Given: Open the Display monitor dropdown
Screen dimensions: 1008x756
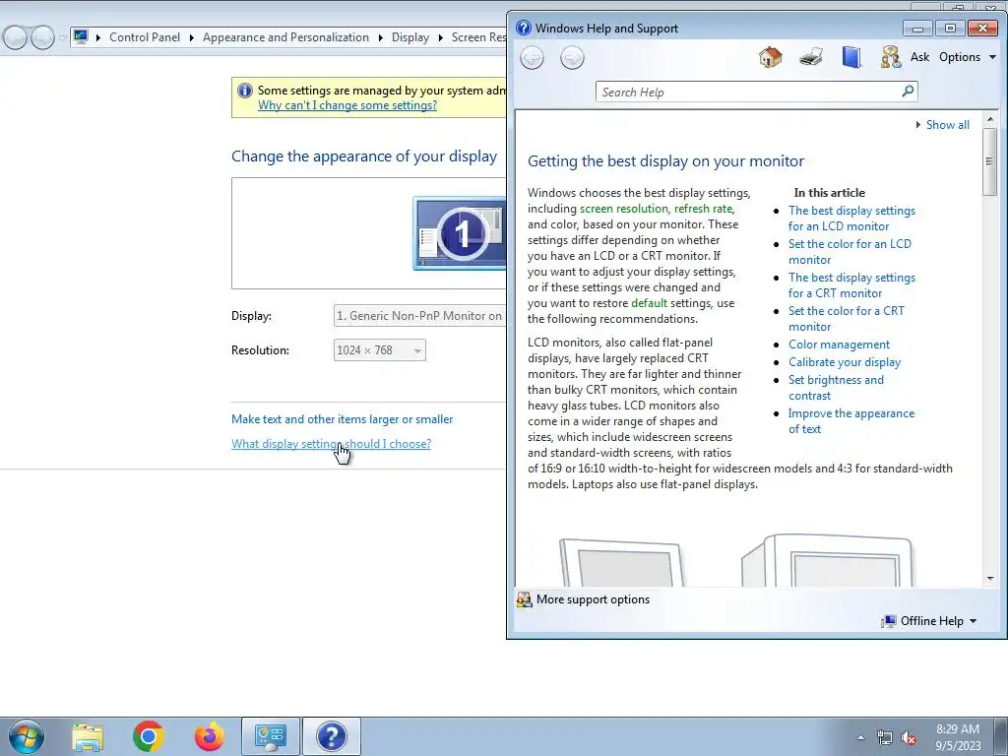Looking at the screenshot, I should click(419, 316).
